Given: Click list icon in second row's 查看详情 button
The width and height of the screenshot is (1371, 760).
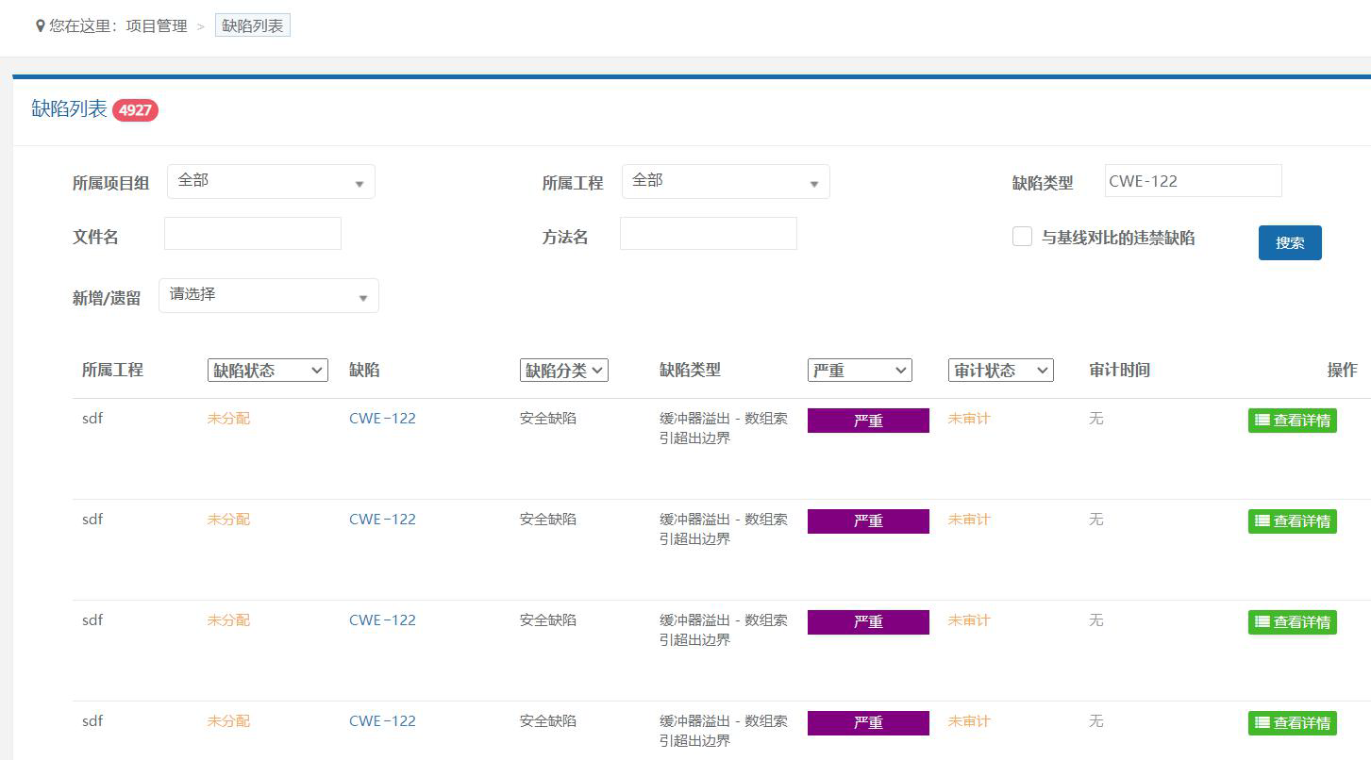Looking at the screenshot, I should (1262, 521).
